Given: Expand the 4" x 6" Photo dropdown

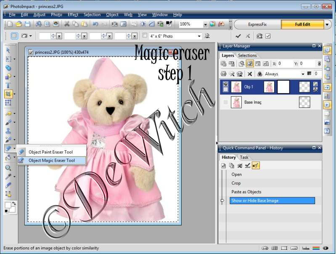Looking at the screenshot, I should pyautogui.click(x=199, y=36).
